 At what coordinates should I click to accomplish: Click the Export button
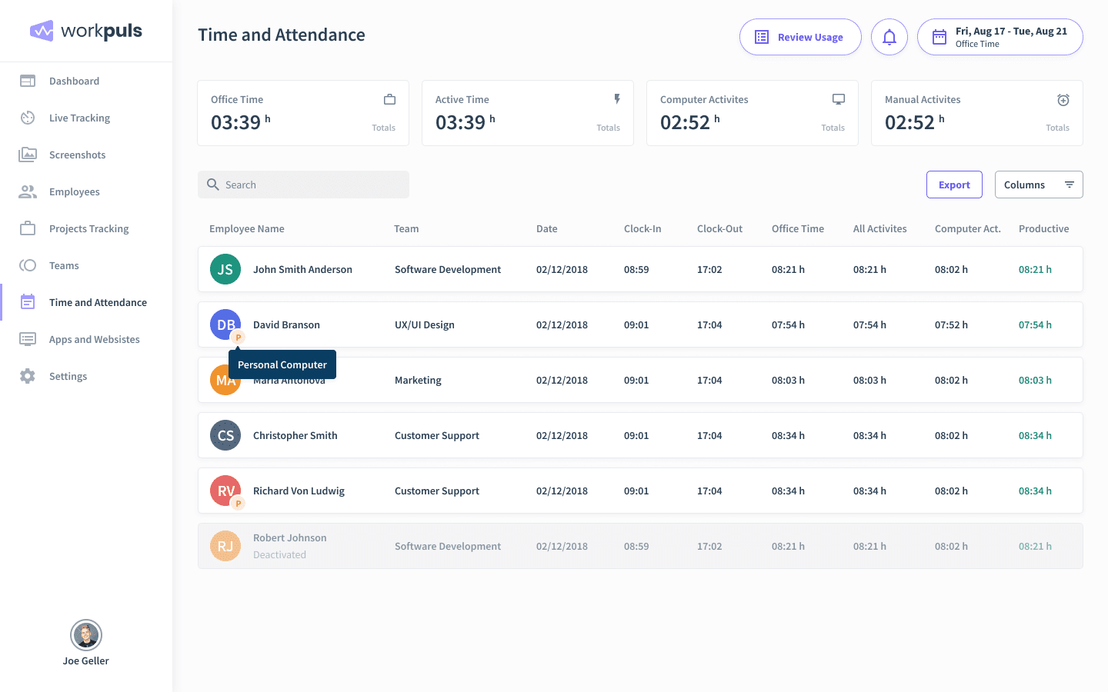(954, 185)
